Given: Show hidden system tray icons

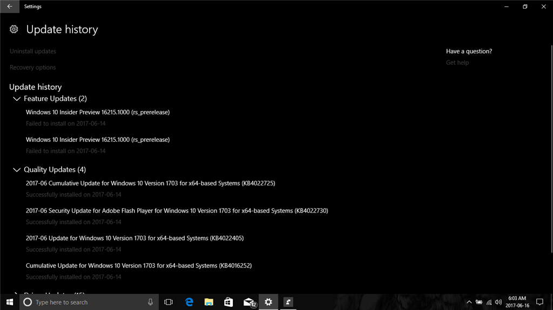Looking at the screenshot, I should (x=469, y=302).
